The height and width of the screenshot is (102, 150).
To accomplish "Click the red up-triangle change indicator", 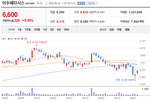I will pyautogui.click(x=12, y=21).
